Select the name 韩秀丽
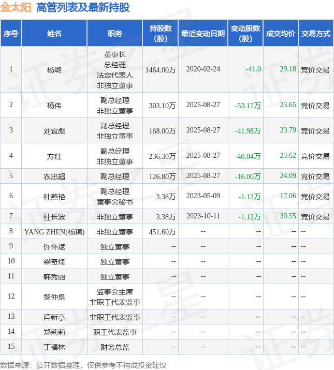This screenshot has width=334, height=370. tap(54, 277)
